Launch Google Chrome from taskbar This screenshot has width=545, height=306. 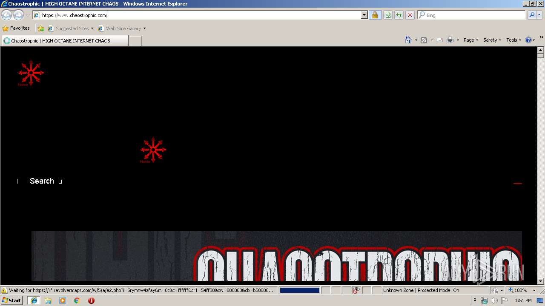(x=77, y=300)
